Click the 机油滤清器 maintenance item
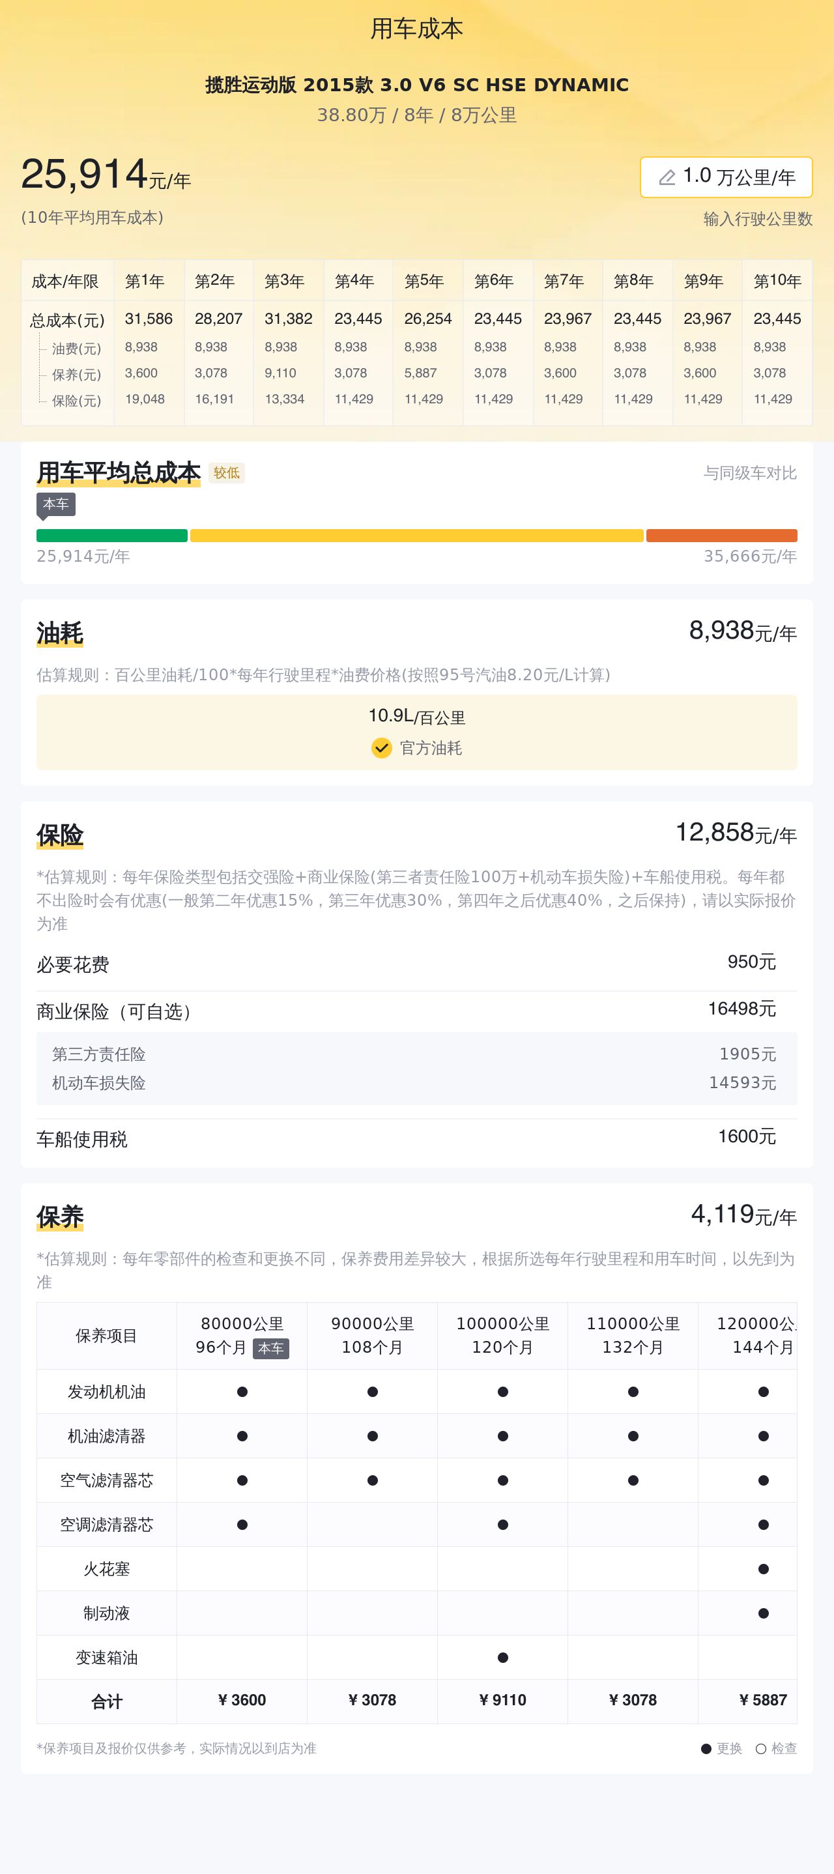 [x=106, y=1436]
